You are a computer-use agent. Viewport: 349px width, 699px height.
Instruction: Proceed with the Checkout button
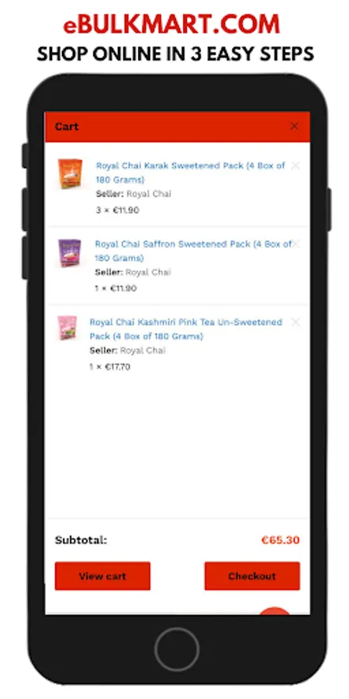coord(252,576)
